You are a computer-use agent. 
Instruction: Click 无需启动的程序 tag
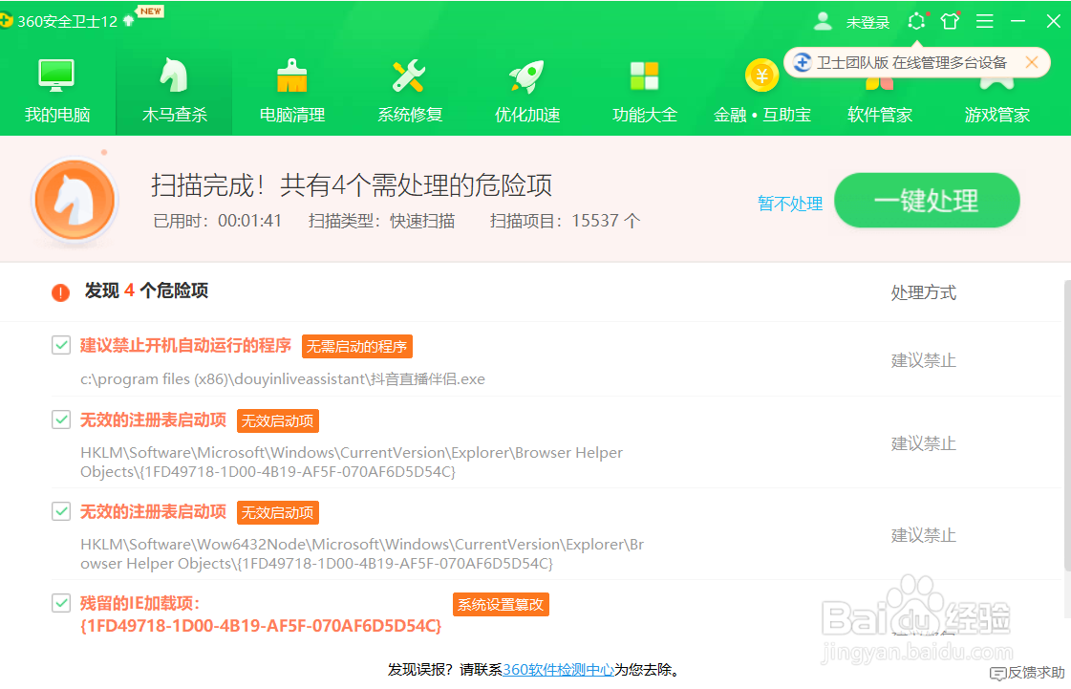click(x=356, y=347)
